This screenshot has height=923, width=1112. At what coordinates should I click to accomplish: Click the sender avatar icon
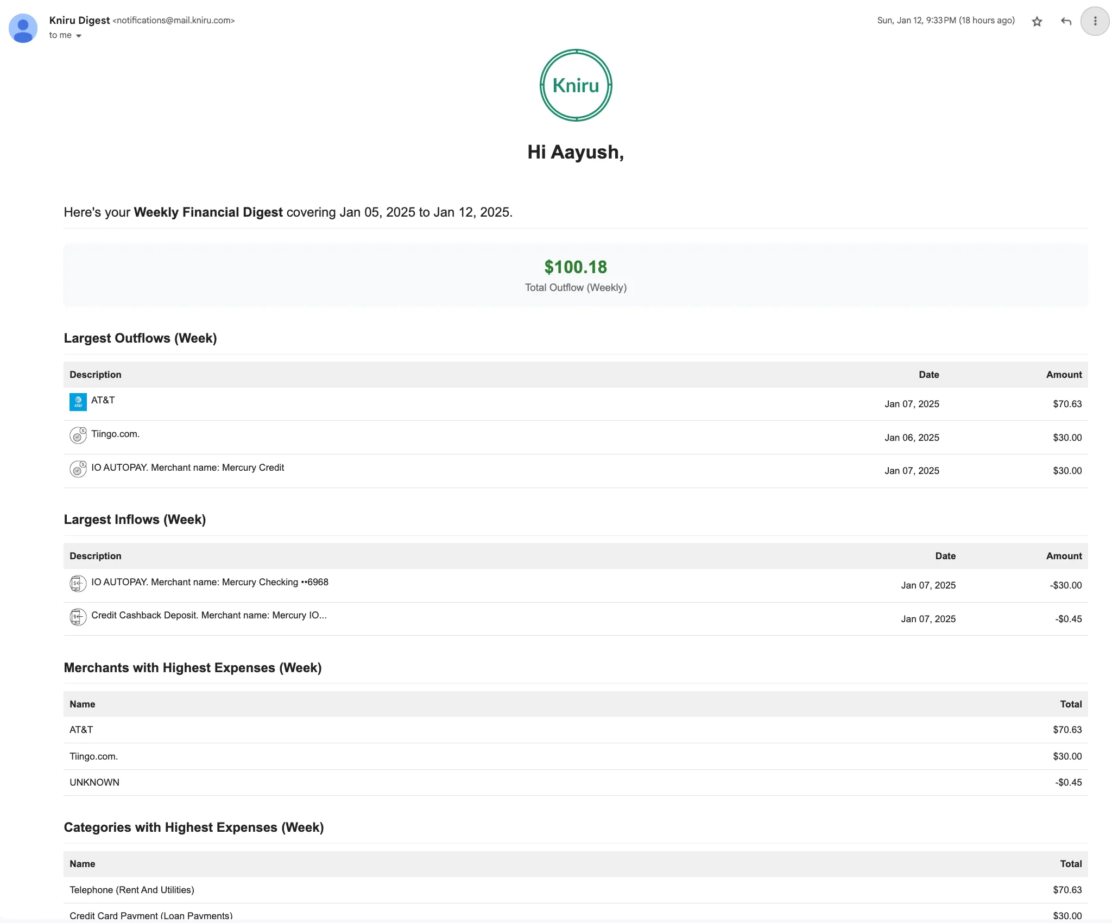pyautogui.click(x=23, y=28)
